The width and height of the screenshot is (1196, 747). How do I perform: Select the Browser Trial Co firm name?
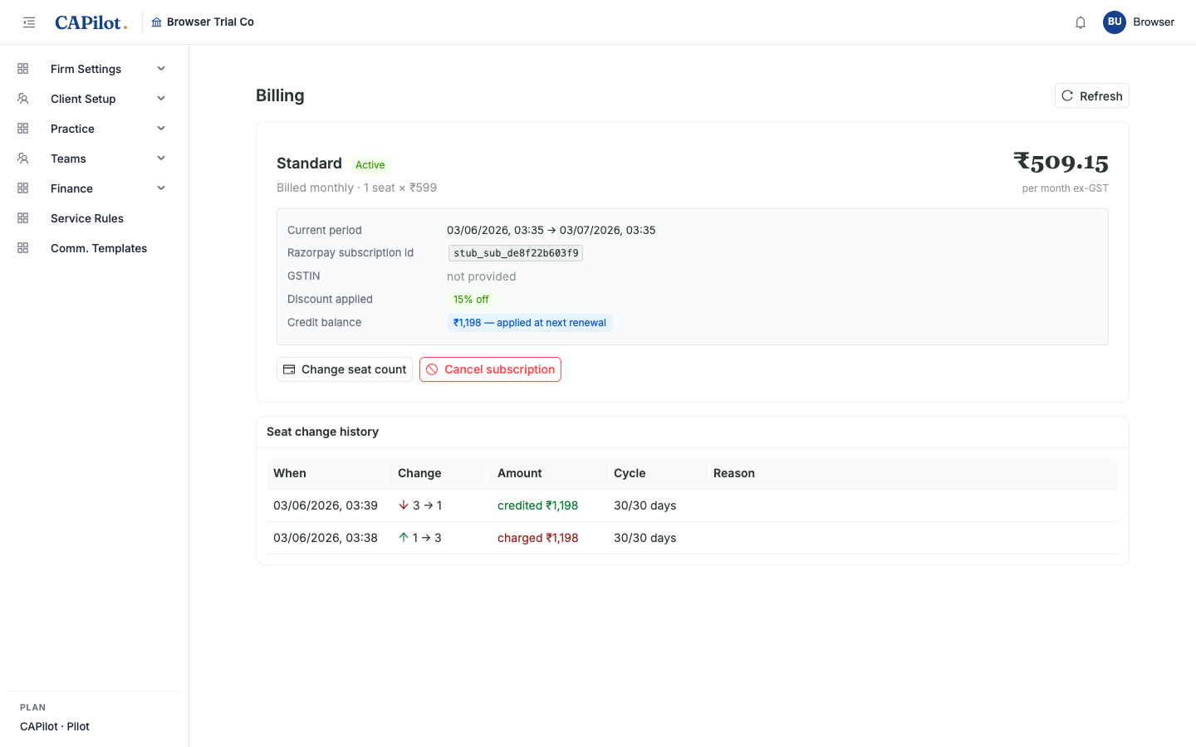click(210, 22)
